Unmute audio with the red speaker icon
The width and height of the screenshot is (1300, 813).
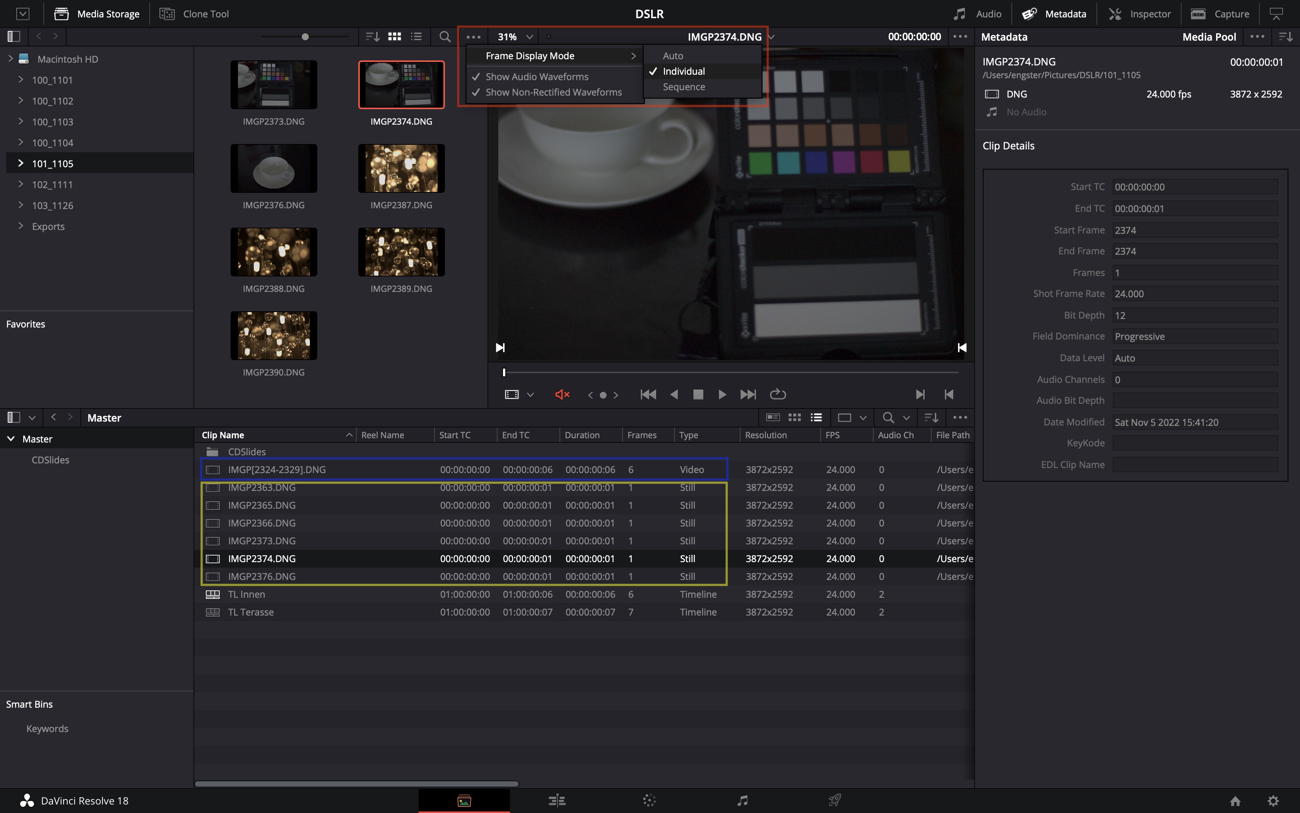point(562,394)
